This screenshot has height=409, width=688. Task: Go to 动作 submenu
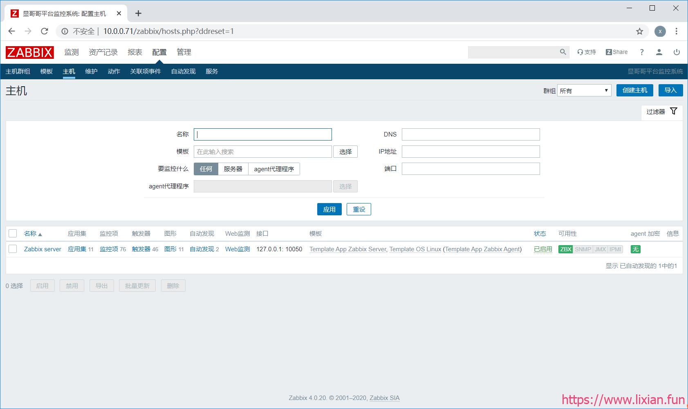click(x=114, y=72)
